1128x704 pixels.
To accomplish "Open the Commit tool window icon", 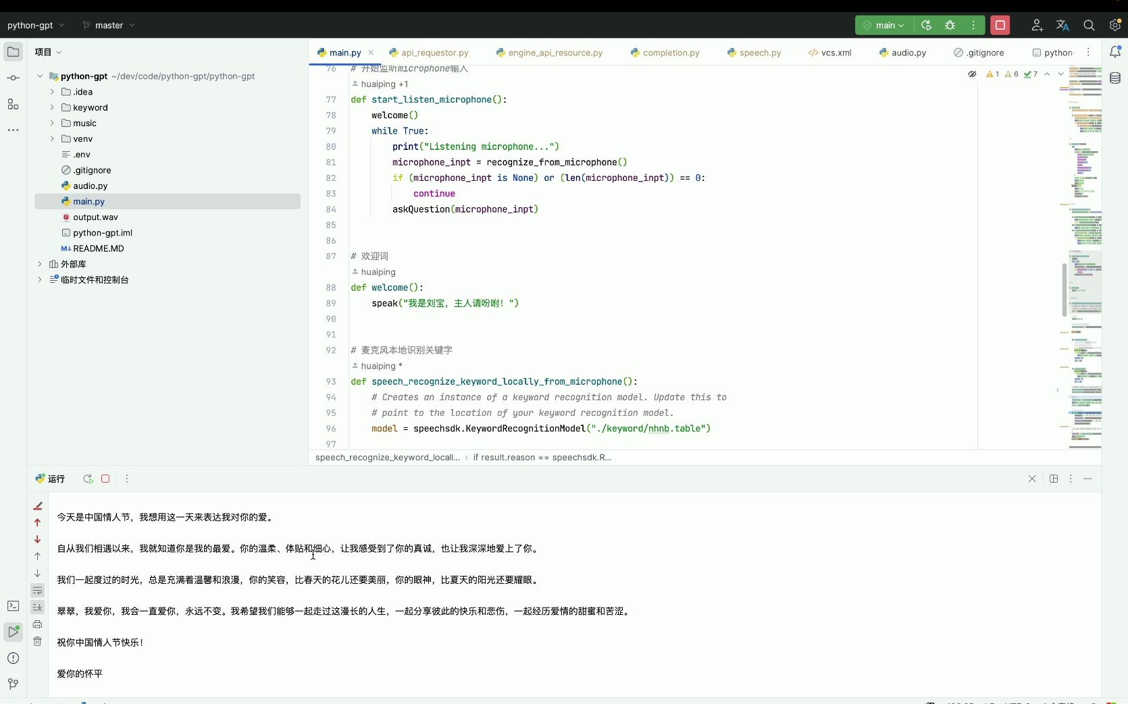I will point(13,78).
